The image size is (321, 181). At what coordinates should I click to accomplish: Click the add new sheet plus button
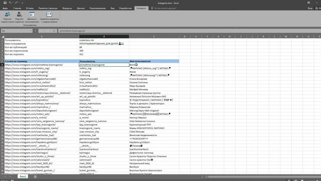(x=35, y=176)
